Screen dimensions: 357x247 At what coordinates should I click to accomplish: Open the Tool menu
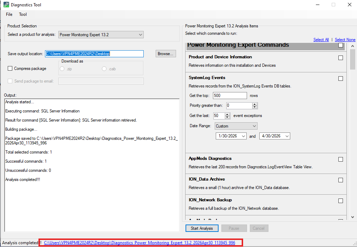click(x=23, y=14)
